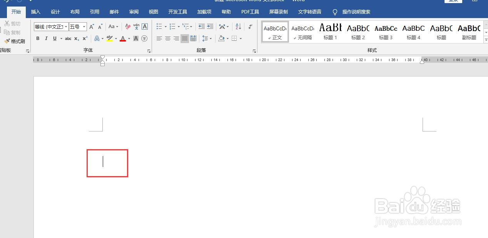The image size is (488, 238).
Task: Switch to the 审阅 tab
Action: 134,12
